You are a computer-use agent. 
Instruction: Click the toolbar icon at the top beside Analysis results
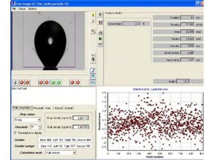click(x=100, y=14)
